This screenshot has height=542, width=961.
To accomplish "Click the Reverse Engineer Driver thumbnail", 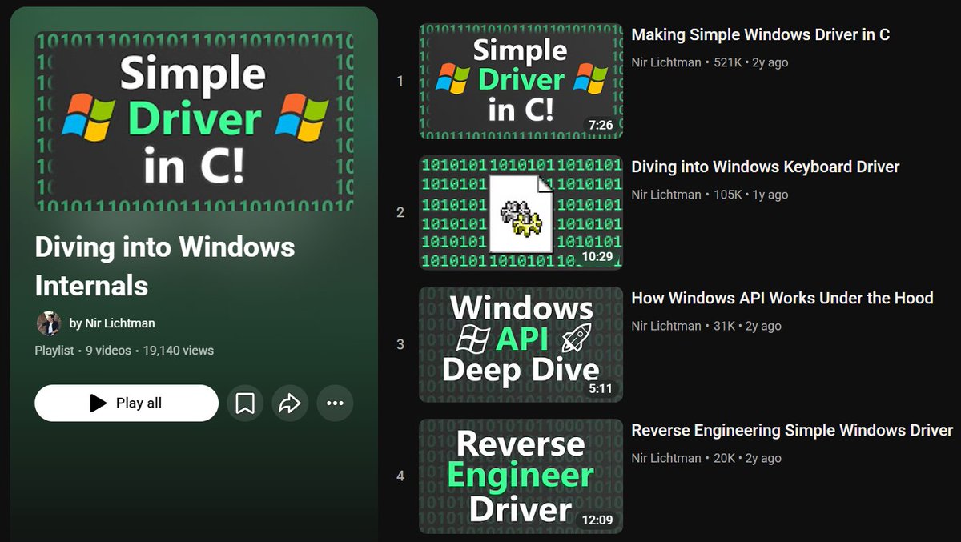I will click(x=521, y=476).
